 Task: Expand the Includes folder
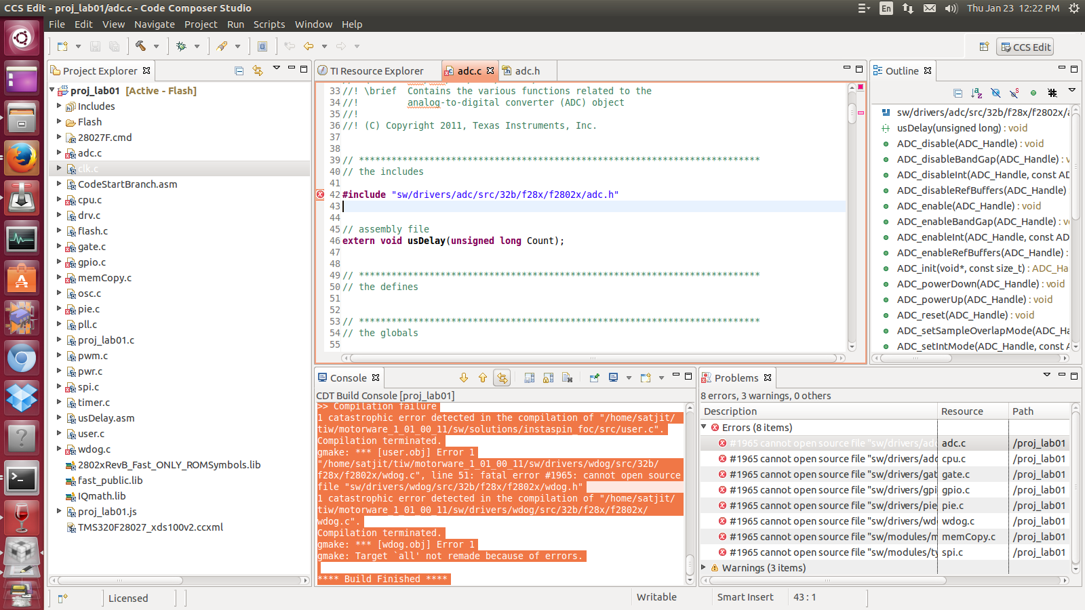click(x=59, y=106)
